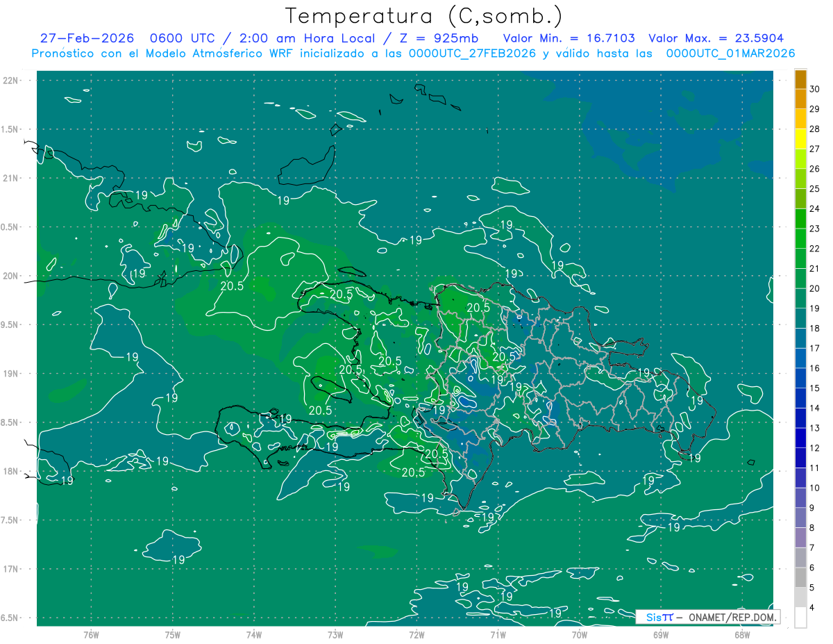Screen dimensions: 833x644
Task: Pick the dark blue swatch between 11 and 12
Action: click(800, 458)
